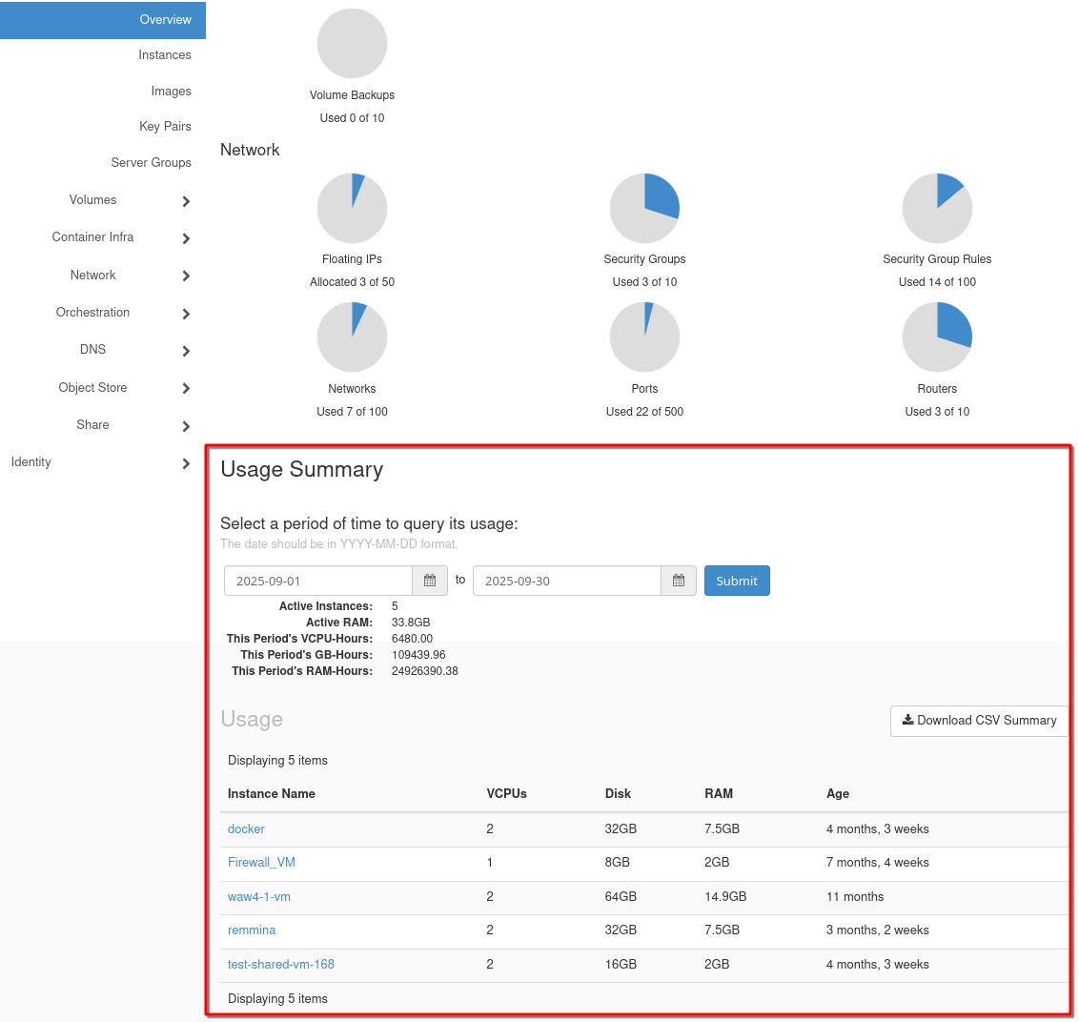Download the CSV Summary
Screen dimensions: 1079x1022
click(x=979, y=721)
